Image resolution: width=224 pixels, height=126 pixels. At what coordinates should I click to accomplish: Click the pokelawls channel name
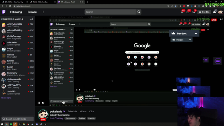point(56,111)
